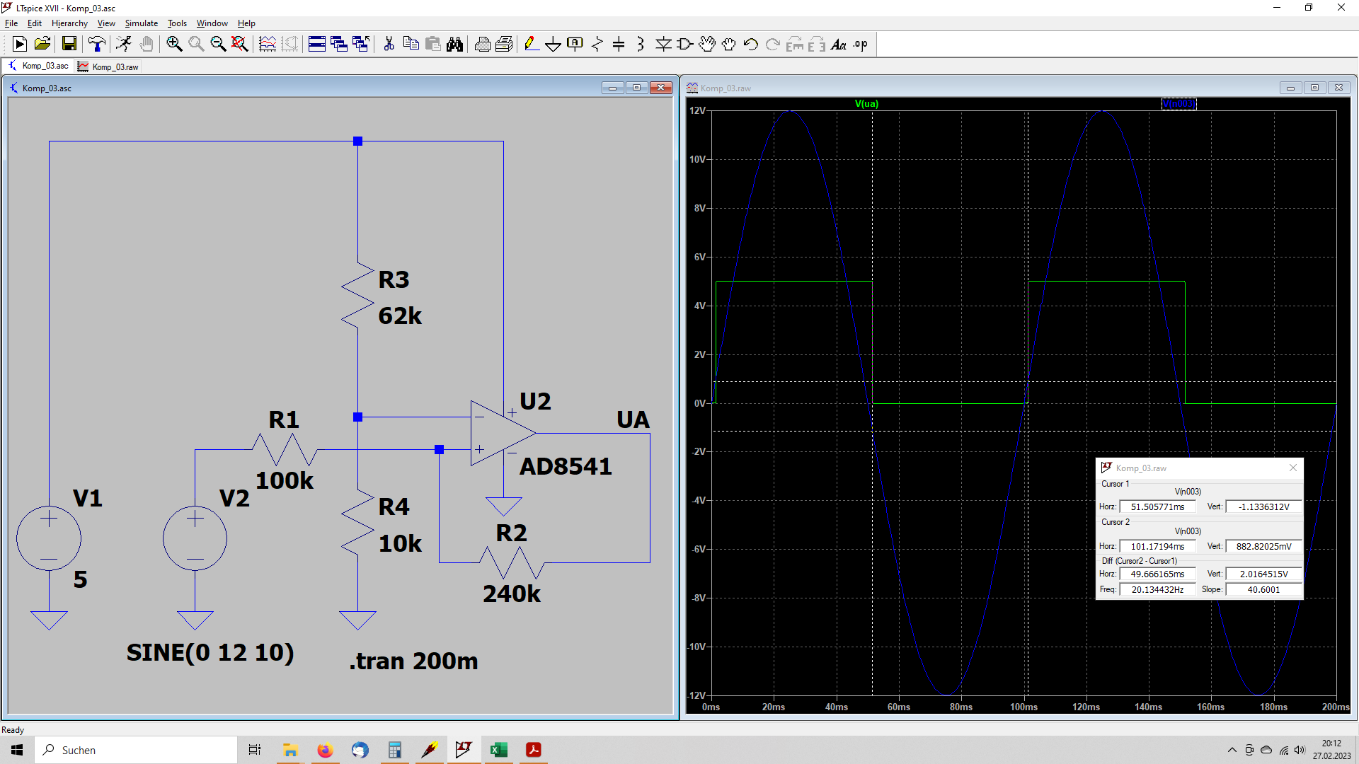Image resolution: width=1359 pixels, height=764 pixels.
Task: Select the Inductor placement tool
Action: (641, 45)
